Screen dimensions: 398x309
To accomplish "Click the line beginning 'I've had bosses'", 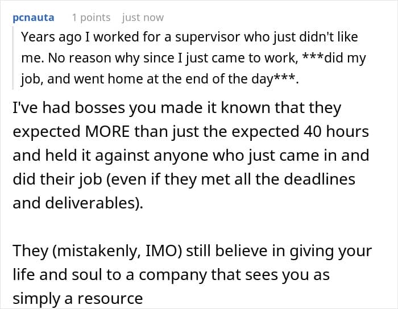I will point(177,108).
